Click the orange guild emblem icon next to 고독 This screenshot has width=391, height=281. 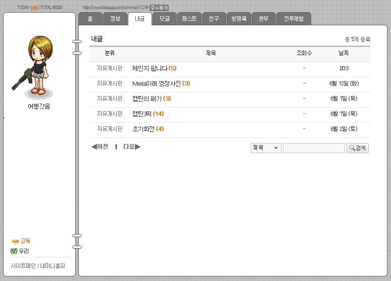coord(15,241)
